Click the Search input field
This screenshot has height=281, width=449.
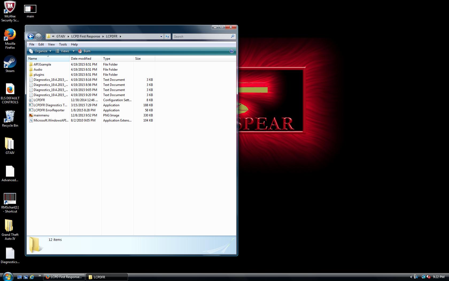(202, 36)
